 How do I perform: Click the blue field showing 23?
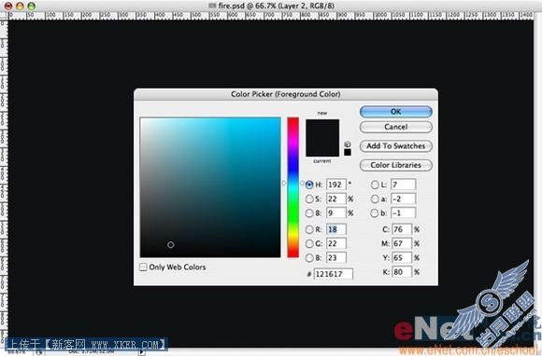(336, 257)
